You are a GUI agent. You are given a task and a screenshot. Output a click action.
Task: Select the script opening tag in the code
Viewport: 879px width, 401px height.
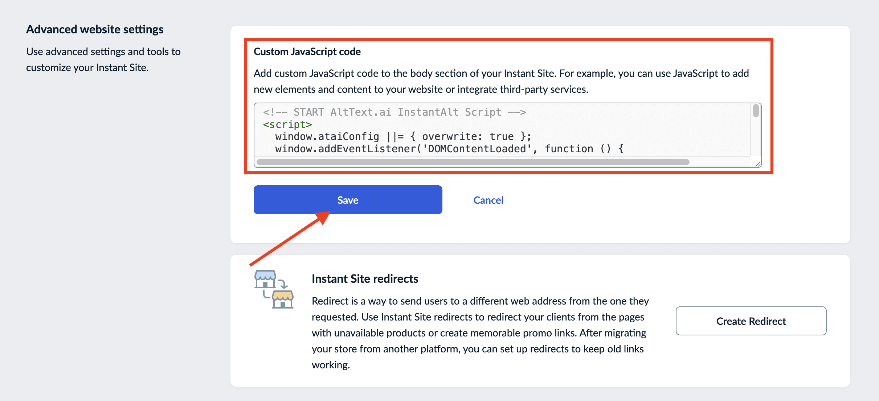(287, 124)
